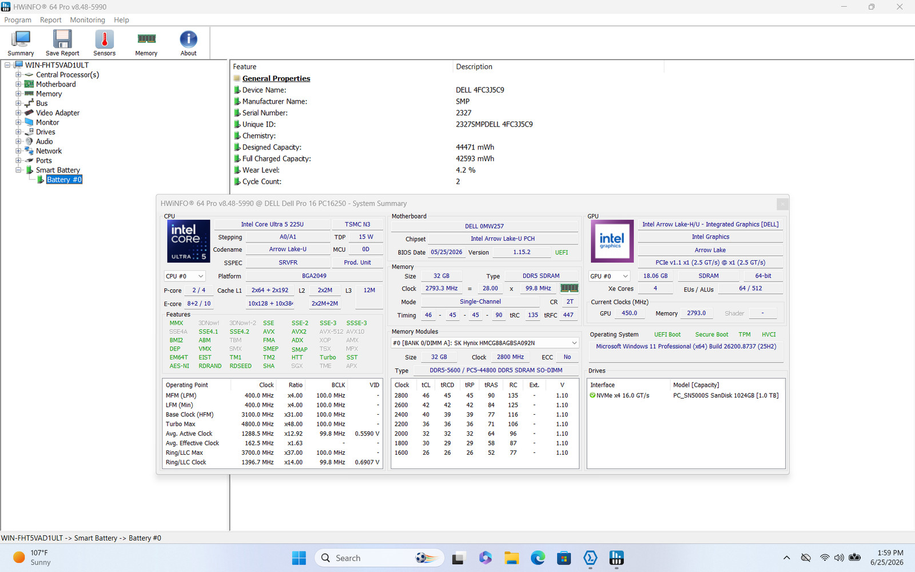Click the Windows Start button
This screenshot has height=572, width=915.
point(299,558)
